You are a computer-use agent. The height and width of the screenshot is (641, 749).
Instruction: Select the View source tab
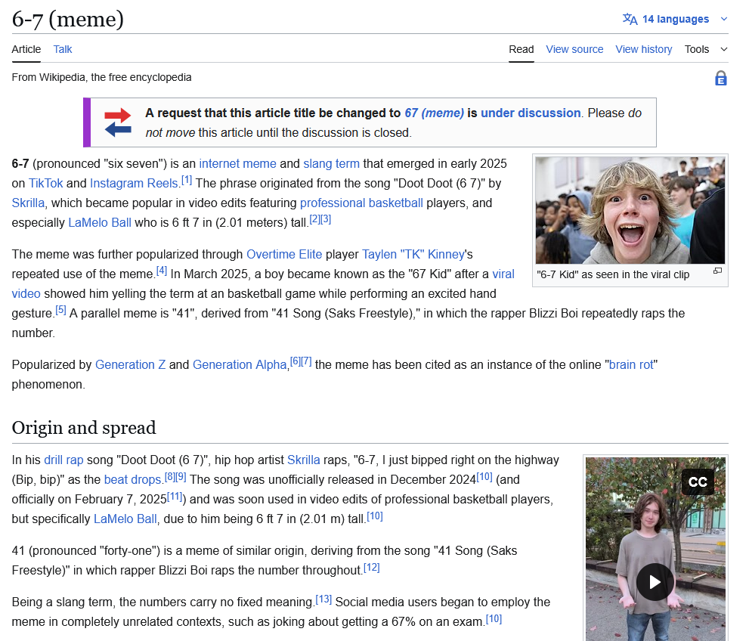click(574, 49)
